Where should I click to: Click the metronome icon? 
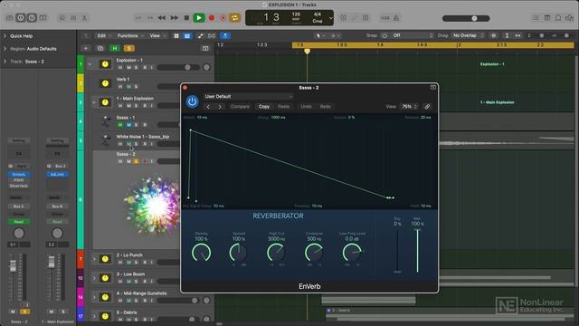point(396,18)
